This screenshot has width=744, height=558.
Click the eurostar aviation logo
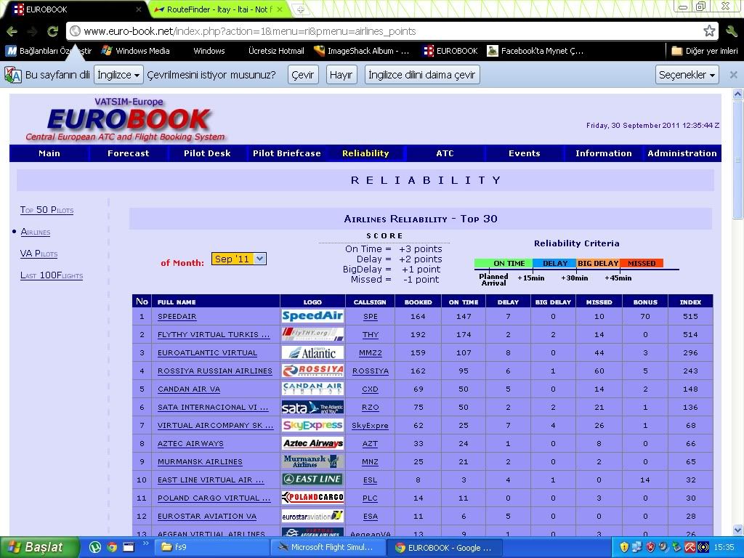[312, 516]
